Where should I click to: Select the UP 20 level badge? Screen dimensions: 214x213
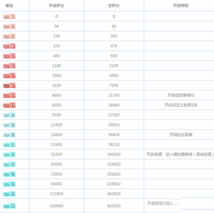[x=9, y=206]
